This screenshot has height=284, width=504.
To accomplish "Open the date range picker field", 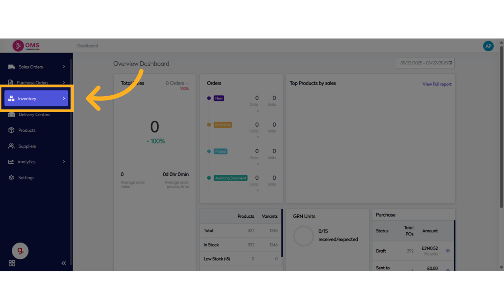I will 425,63.
